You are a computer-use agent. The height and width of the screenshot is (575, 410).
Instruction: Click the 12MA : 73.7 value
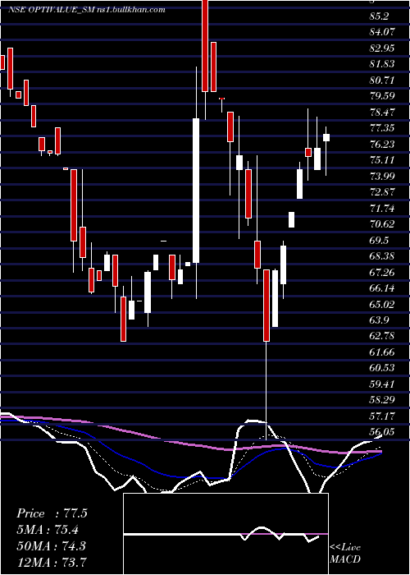coord(51,562)
